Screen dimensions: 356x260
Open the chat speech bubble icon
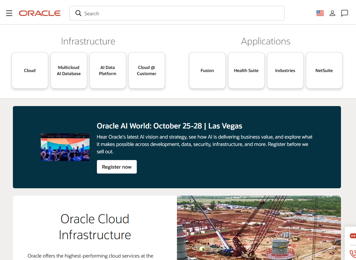[344, 13]
